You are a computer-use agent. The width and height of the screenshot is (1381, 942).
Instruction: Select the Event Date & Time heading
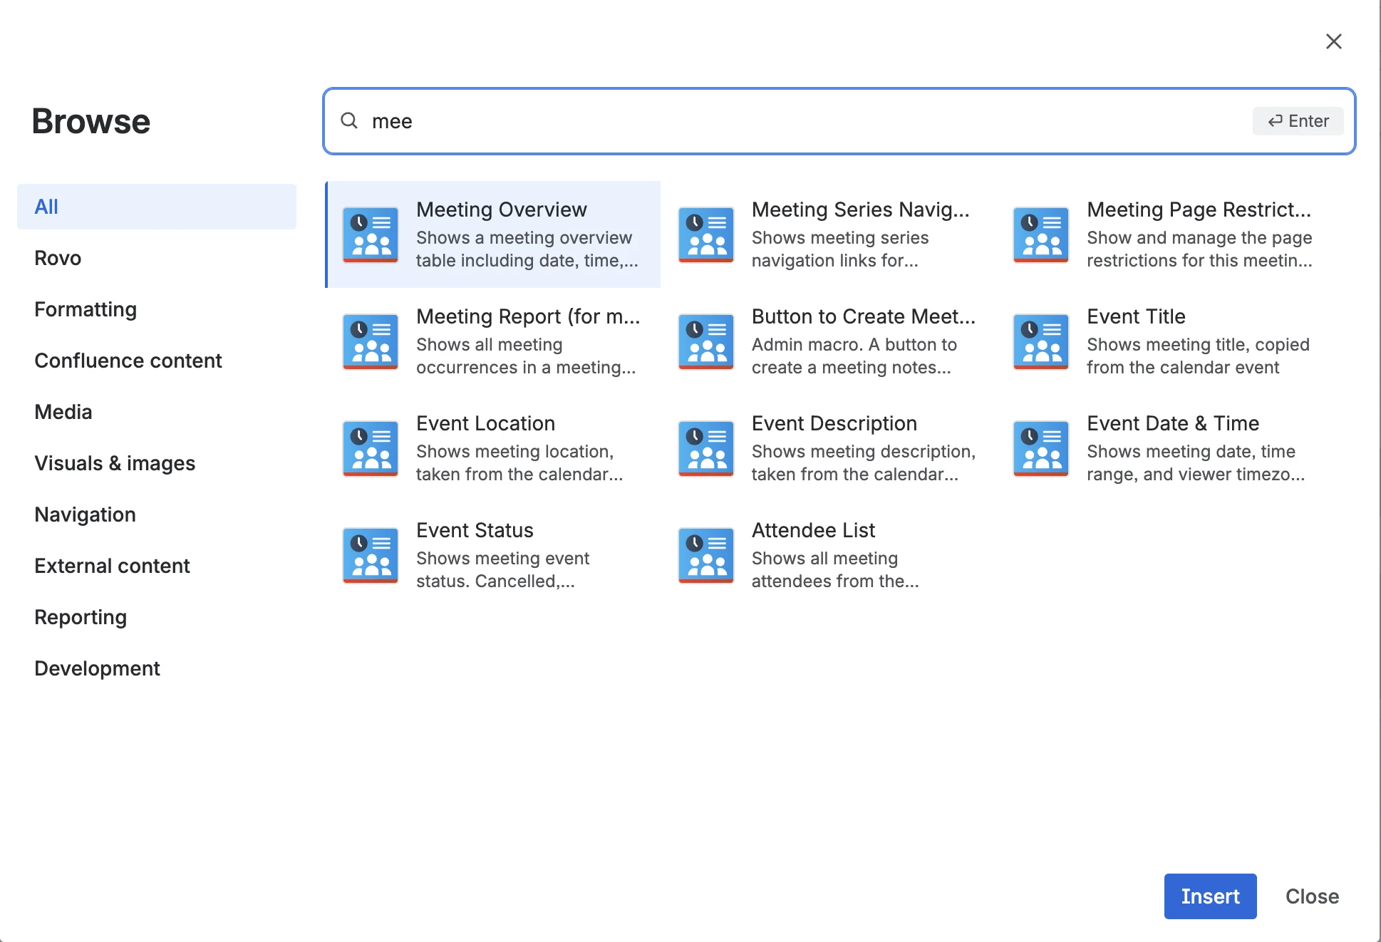click(x=1173, y=423)
